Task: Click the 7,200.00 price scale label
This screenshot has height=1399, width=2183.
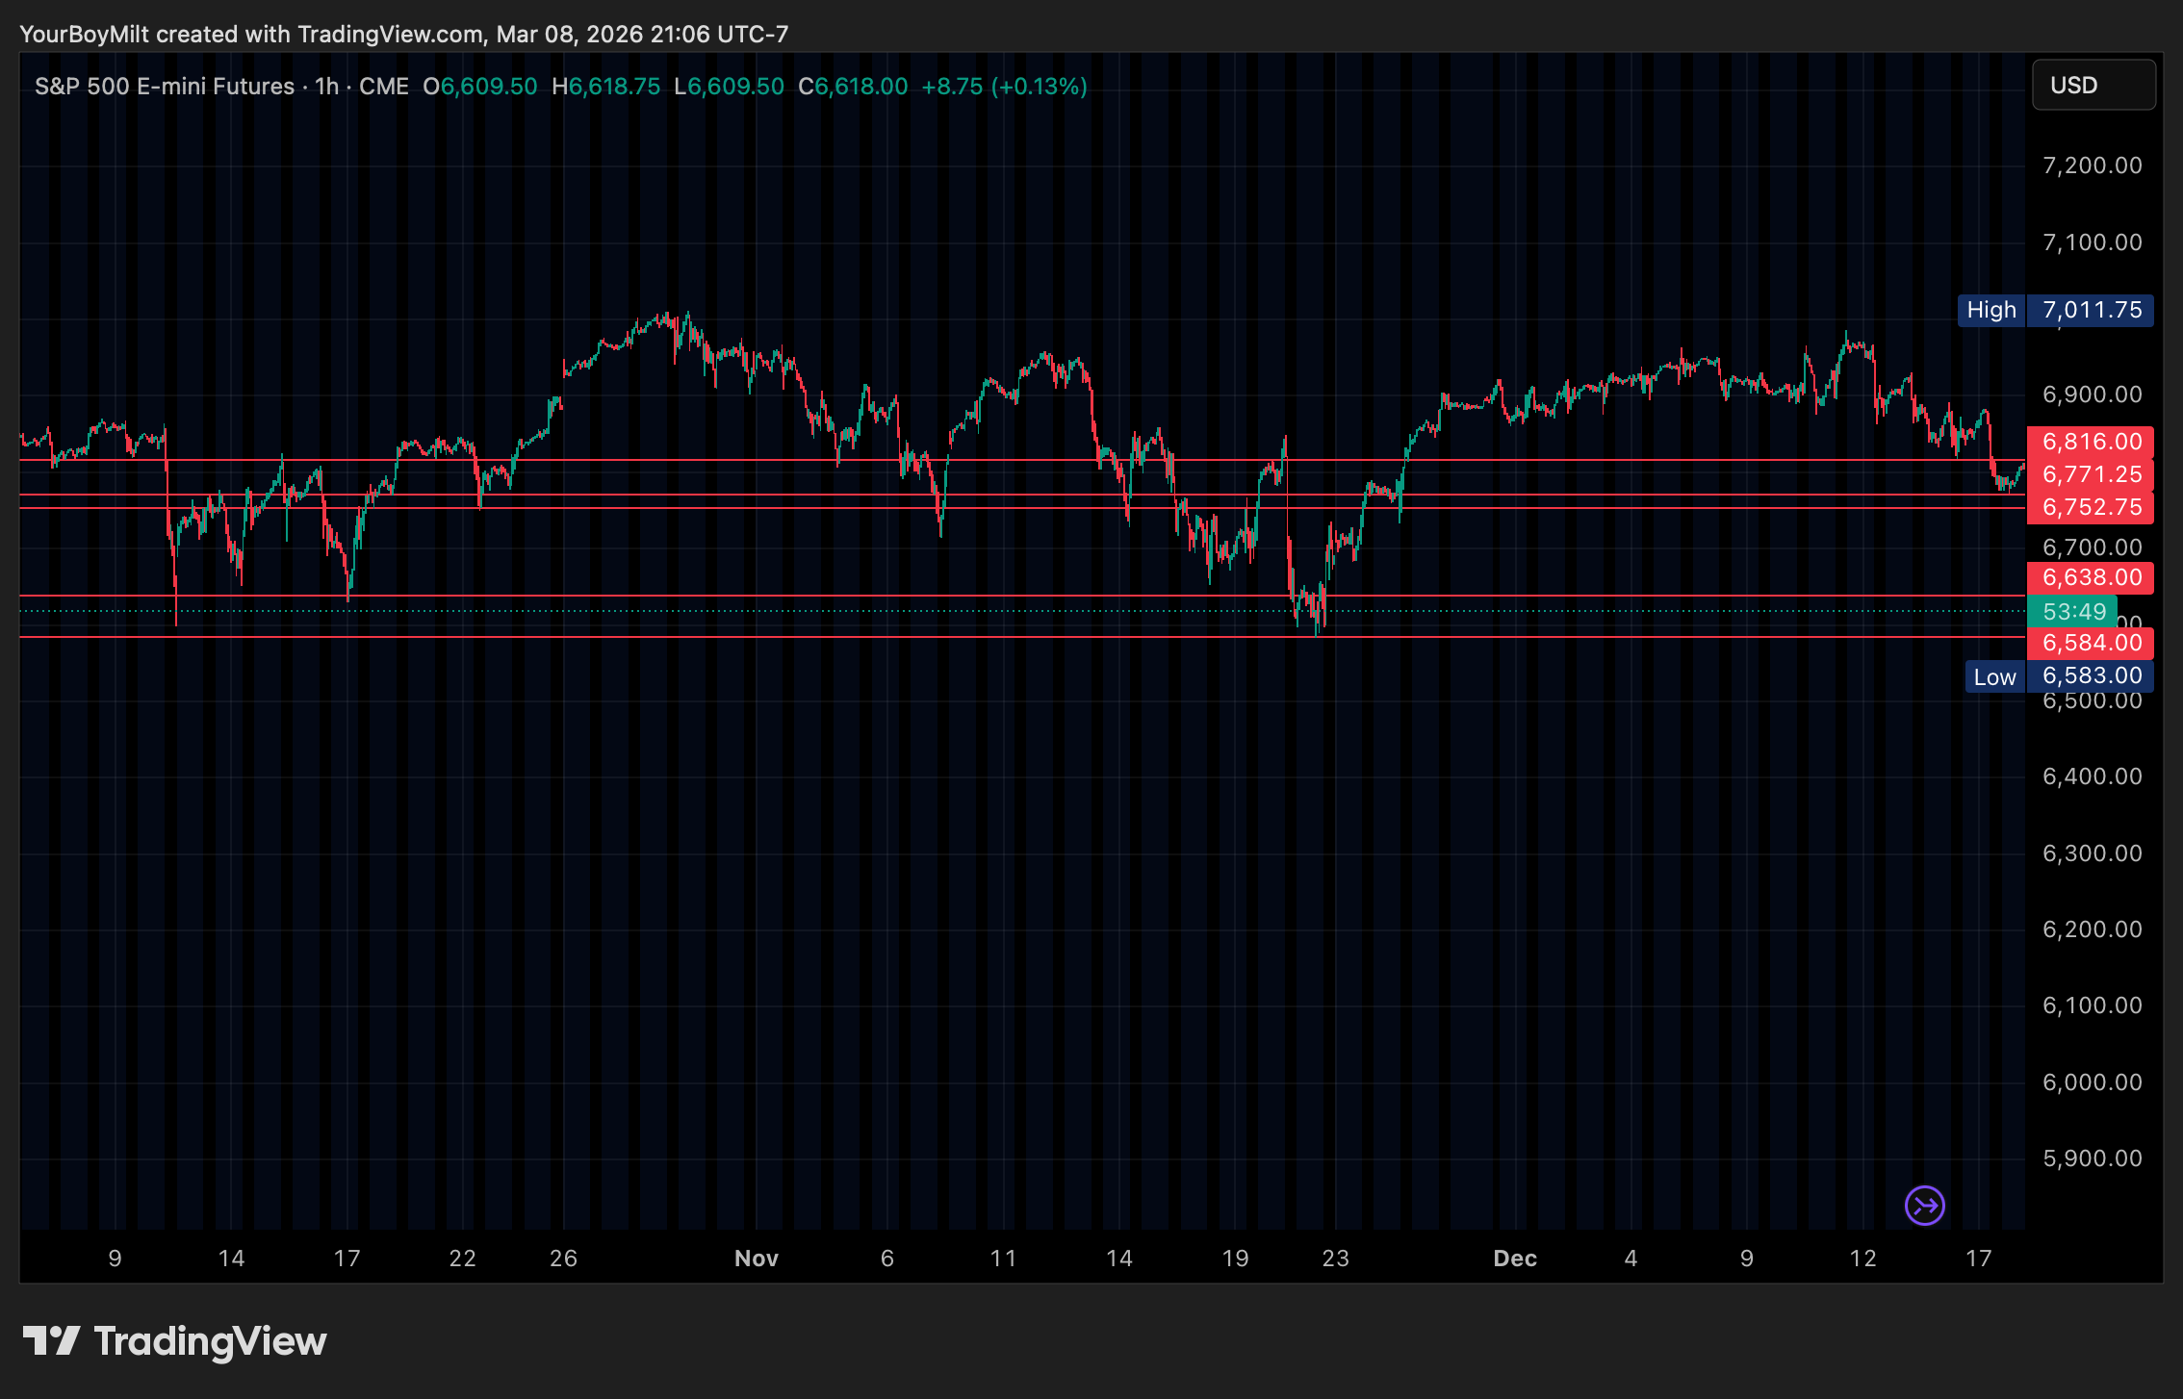Action: (2092, 165)
